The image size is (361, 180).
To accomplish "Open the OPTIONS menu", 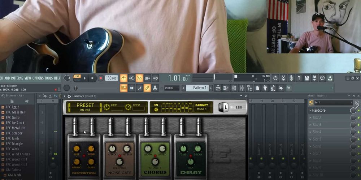I will pyautogui.click(x=38, y=78).
